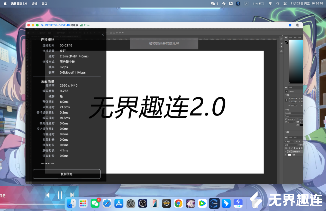
Task: Open System Settings from the Dock
Action: point(131,203)
